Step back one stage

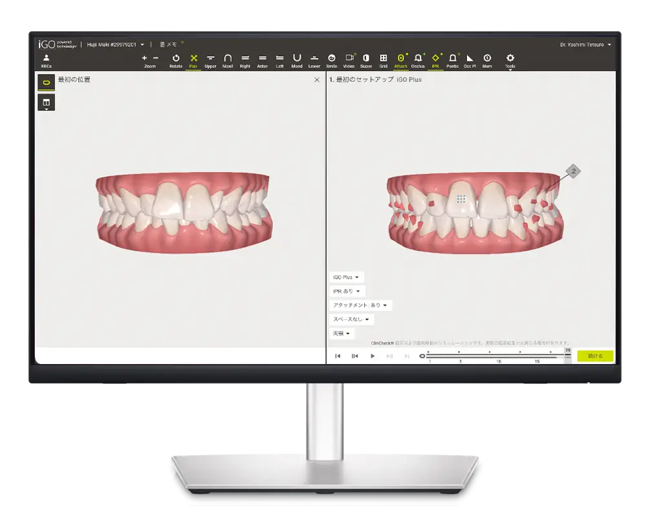(355, 356)
